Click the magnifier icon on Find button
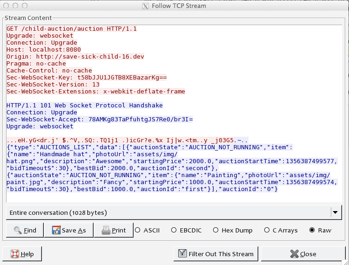Viewport: 349px width, 265px height. tap(18, 230)
